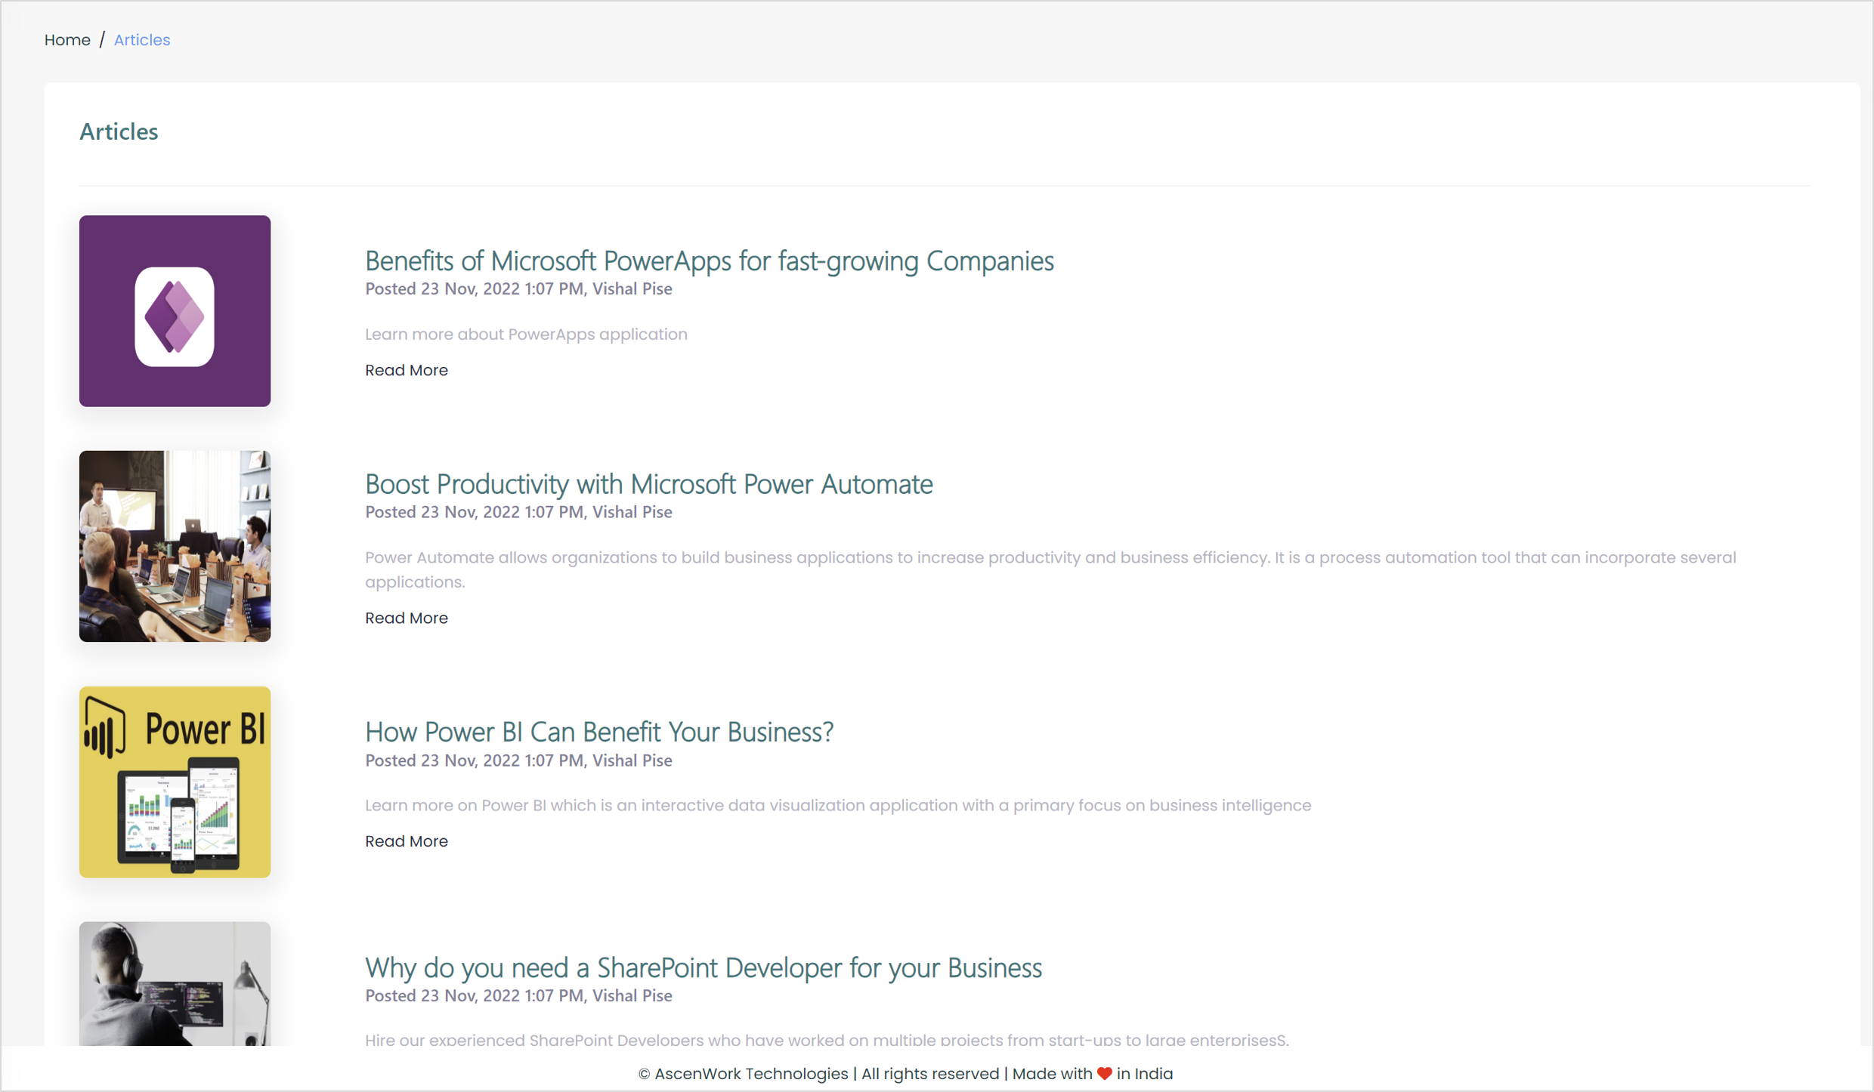Open Boost Productivity with Power Automate title
The width and height of the screenshot is (1874, 1092).
(648, 484)
